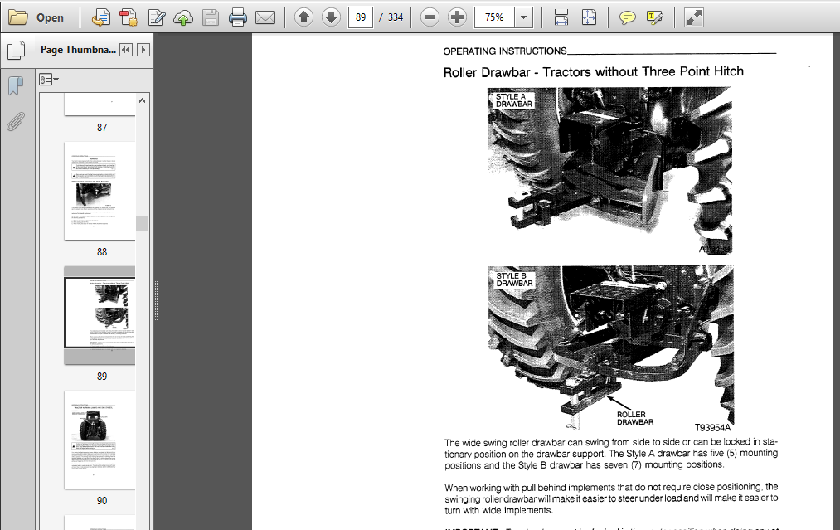Click the total page count 334

click(x=396, y=17)
